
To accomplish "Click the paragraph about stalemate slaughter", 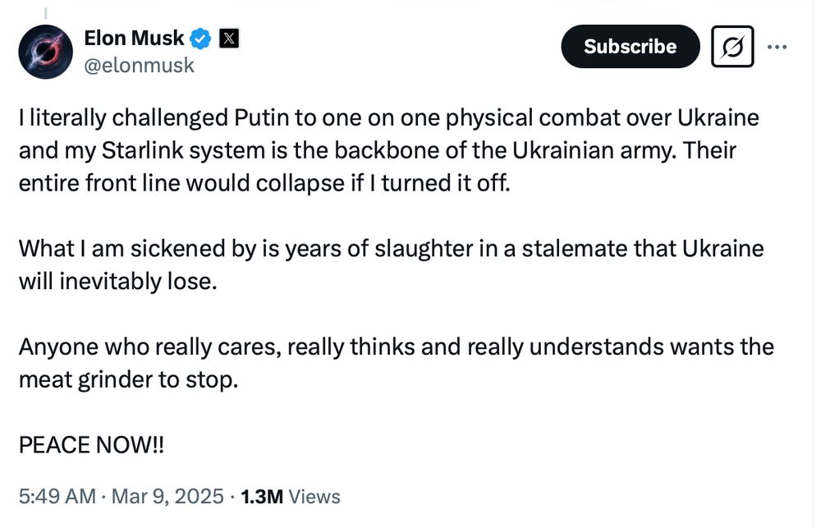I will [x=391, y=264].
